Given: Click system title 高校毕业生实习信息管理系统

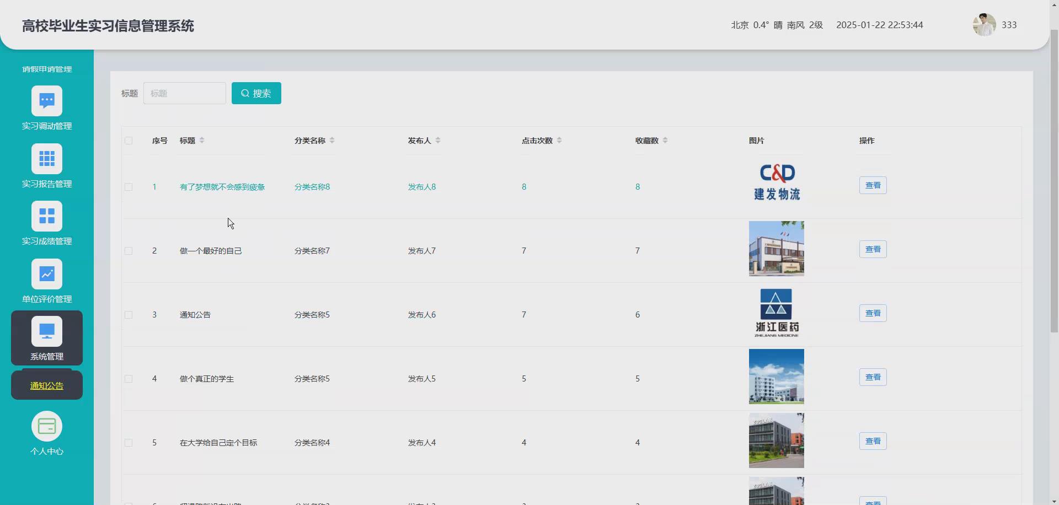Looking at the screenshot, I should [108, 26].
